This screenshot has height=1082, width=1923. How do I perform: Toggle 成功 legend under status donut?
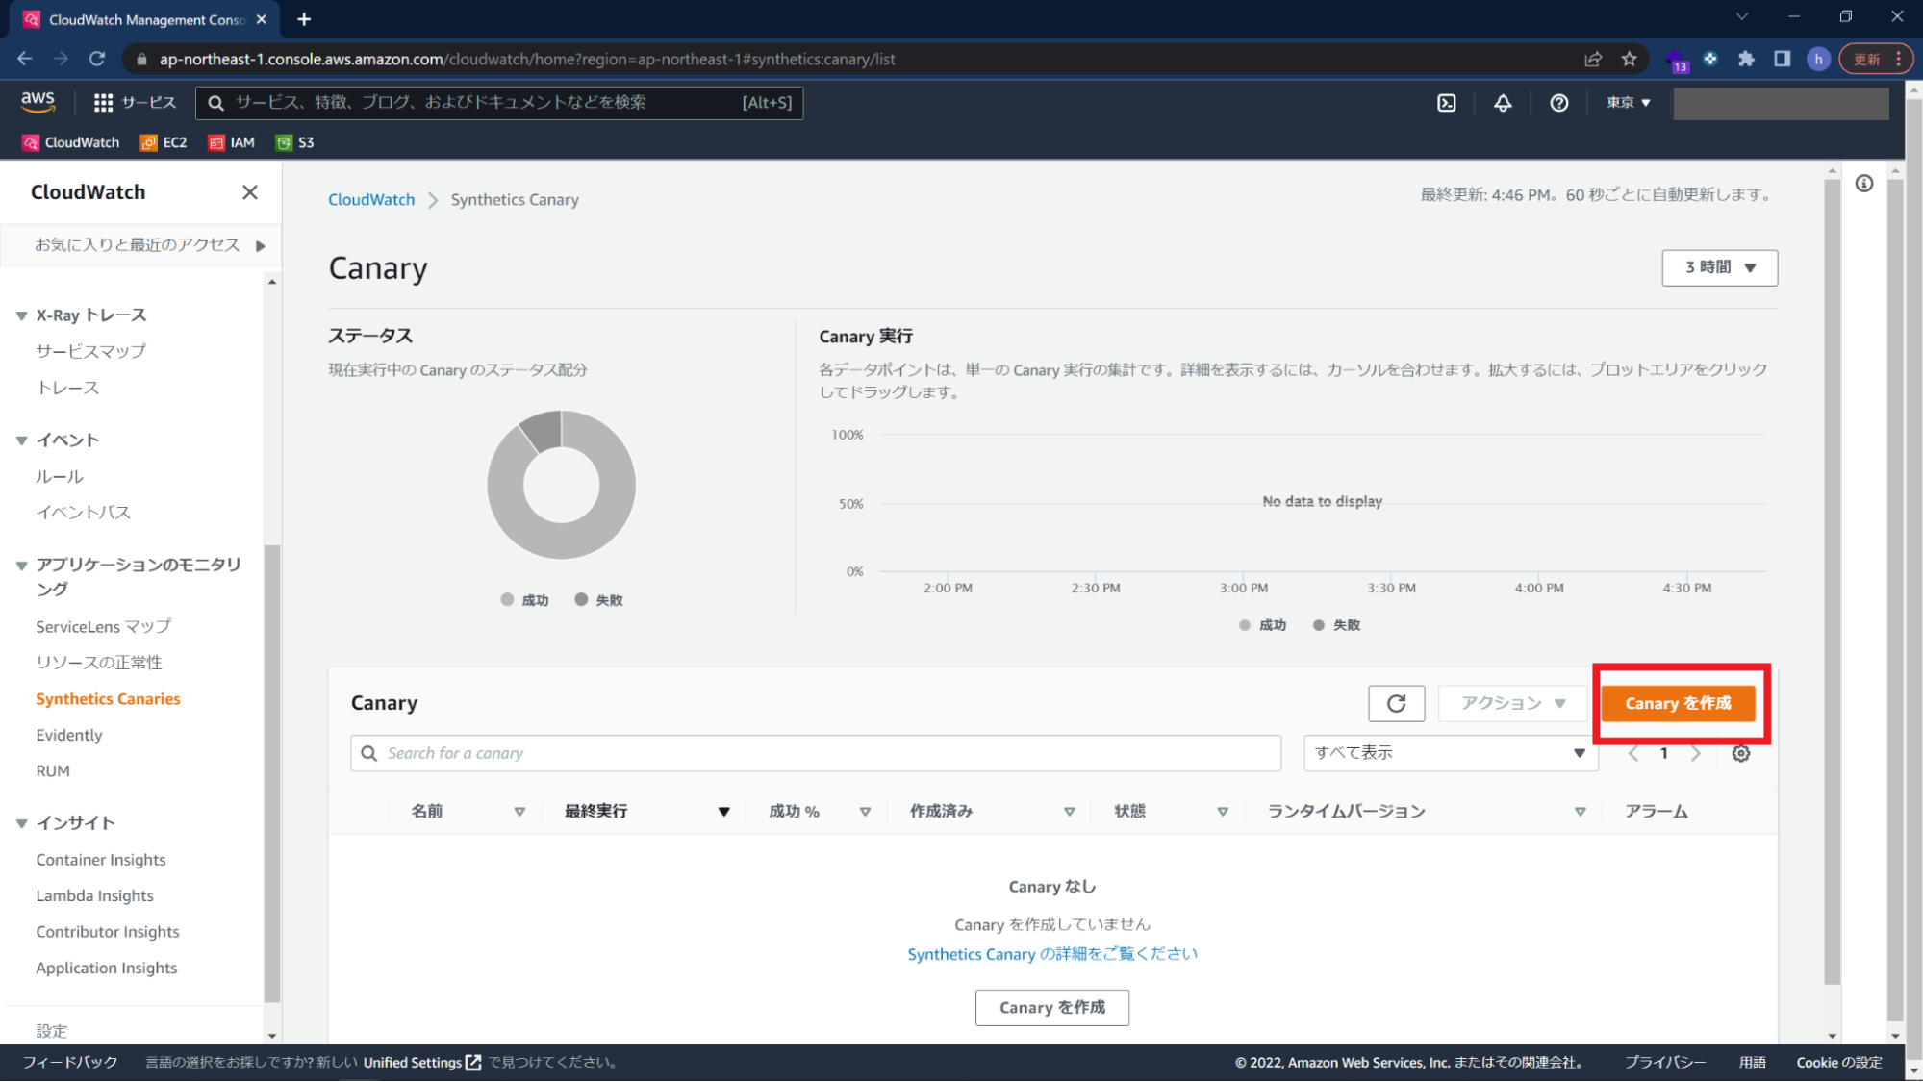tap(525, 600)
